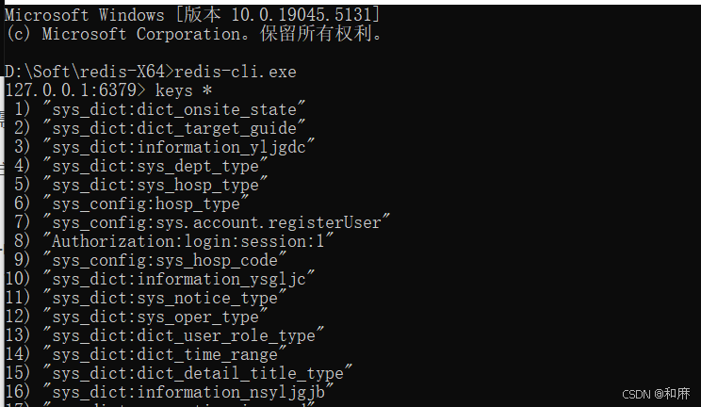Click the "sys_dict:sys_notice_type" key line
This screenshot has width=701, height=407.
coord(165,298)
